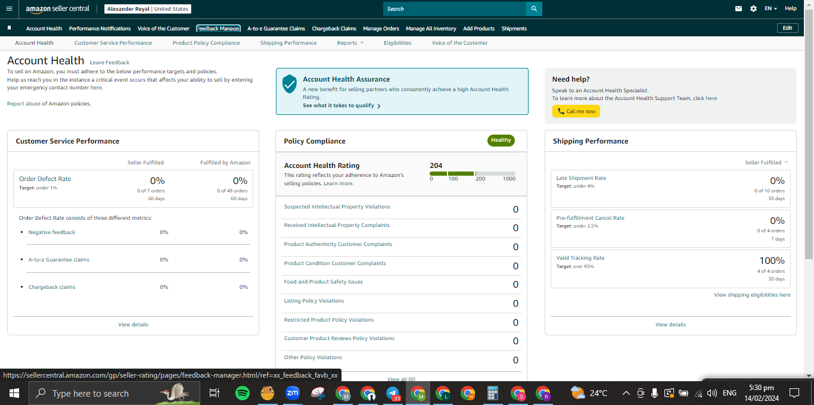Screen dimensions: 814x405
Task: Switch to Chrome window with R badge
Action: click(543, 393)
